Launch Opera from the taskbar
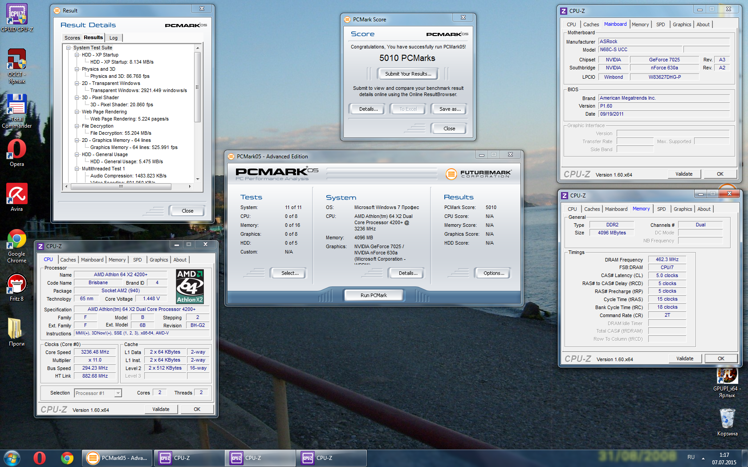 [x=40, y=458]
